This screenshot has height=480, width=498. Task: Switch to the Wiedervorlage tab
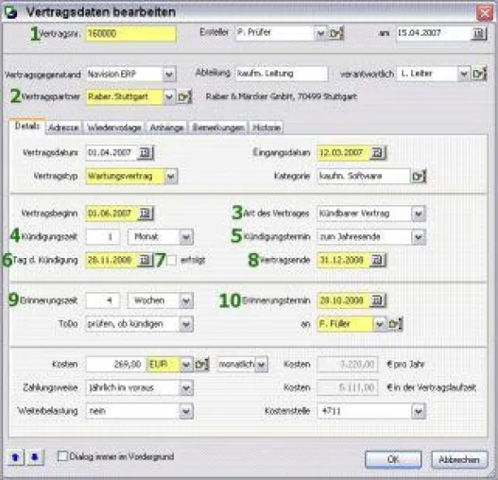114,128
